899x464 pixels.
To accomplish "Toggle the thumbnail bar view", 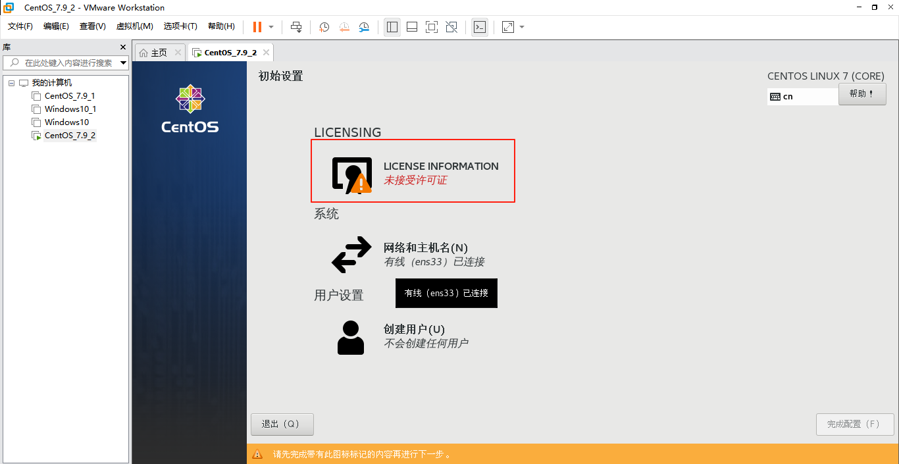I will point(411,27).
